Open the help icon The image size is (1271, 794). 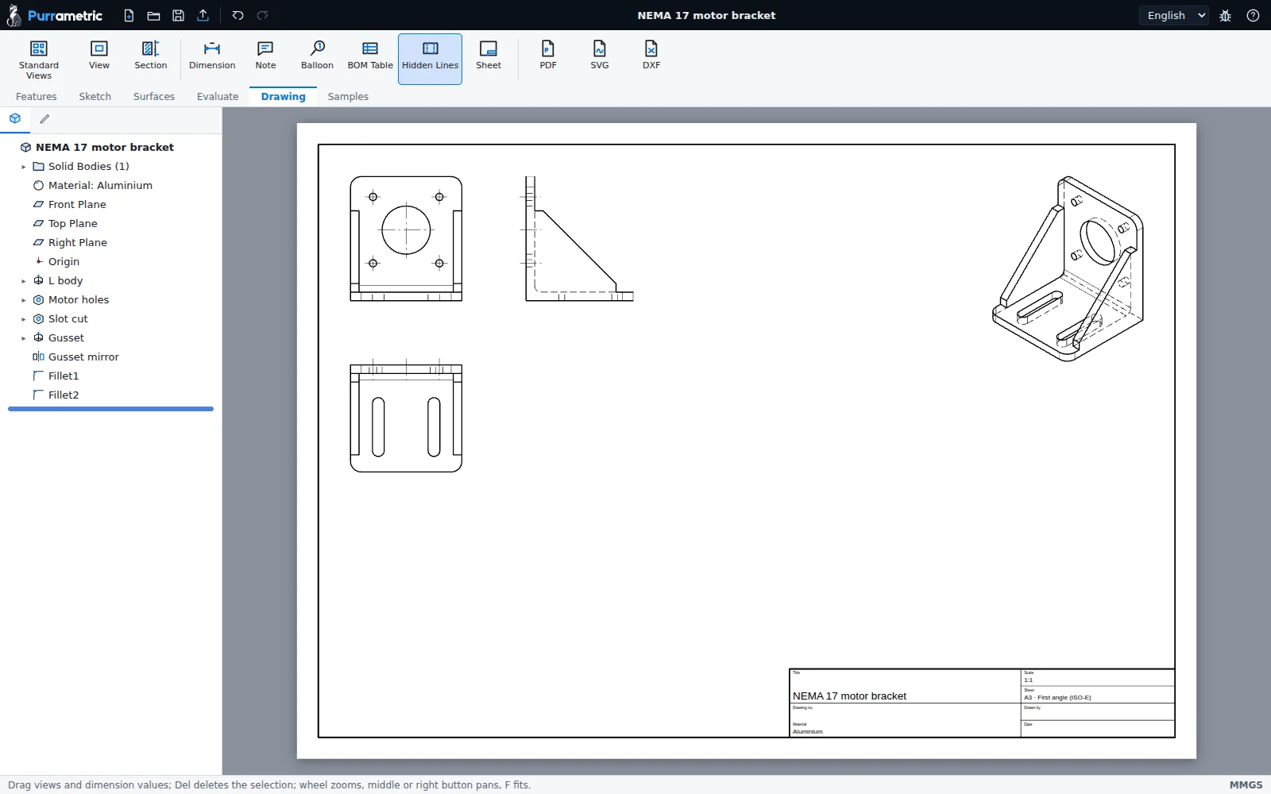1253,15
